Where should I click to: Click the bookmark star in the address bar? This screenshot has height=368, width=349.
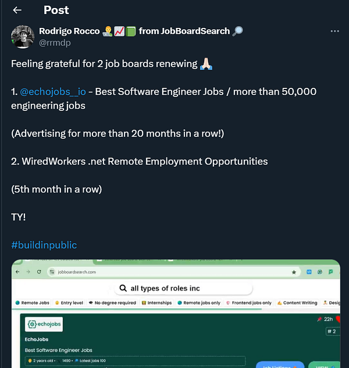point(294,272)
